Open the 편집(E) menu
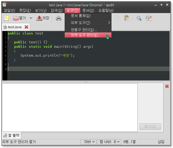The width and height of the screenshot is (173, 148). (x=25, y=10)
